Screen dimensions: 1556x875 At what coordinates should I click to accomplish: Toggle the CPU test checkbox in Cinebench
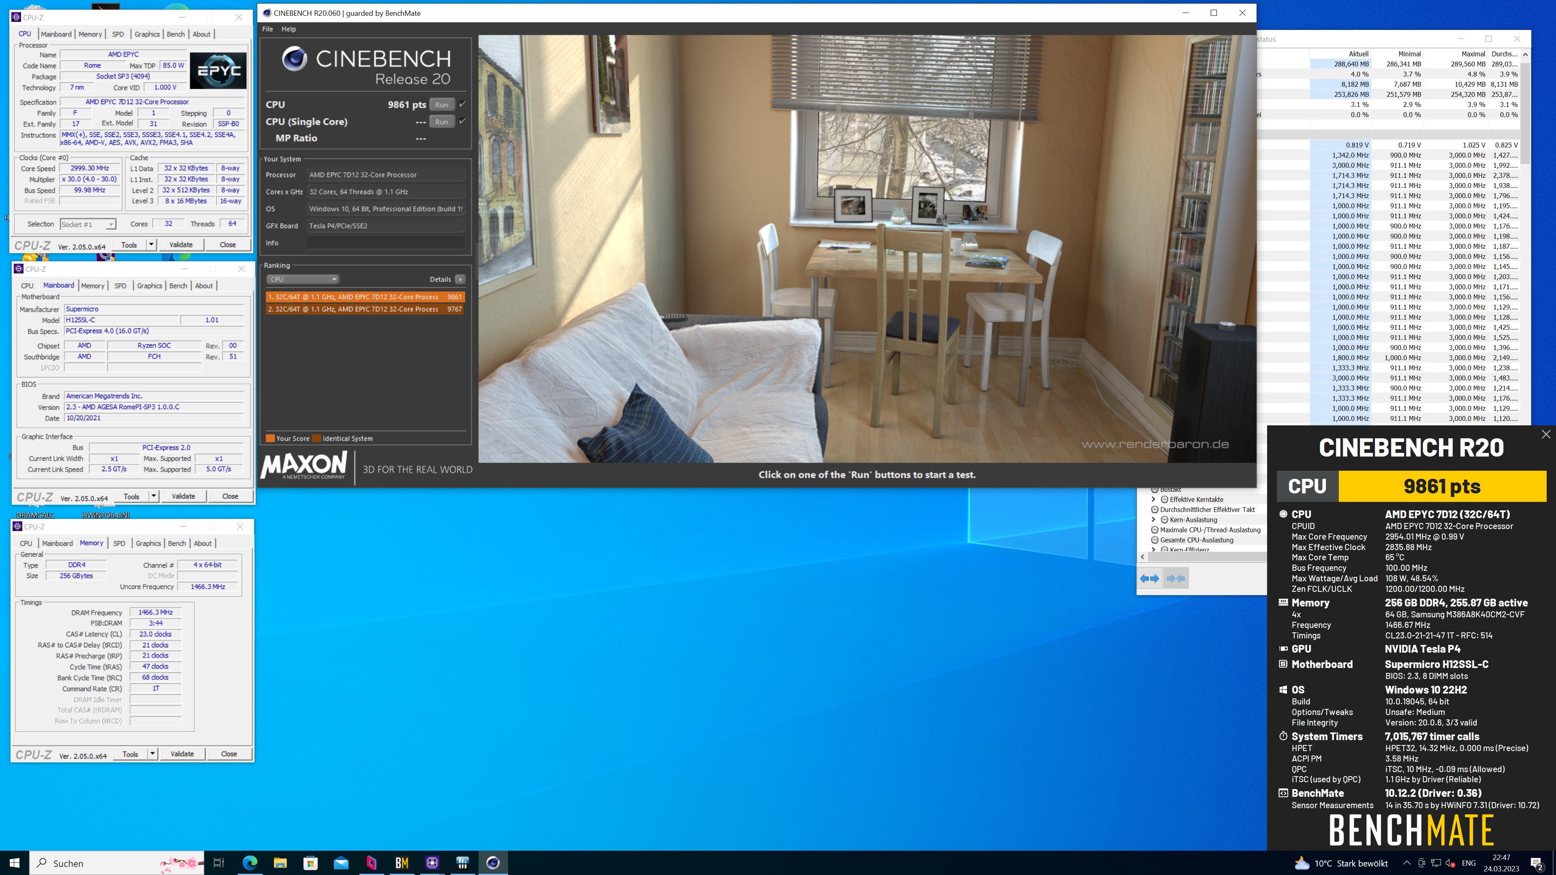462,104
